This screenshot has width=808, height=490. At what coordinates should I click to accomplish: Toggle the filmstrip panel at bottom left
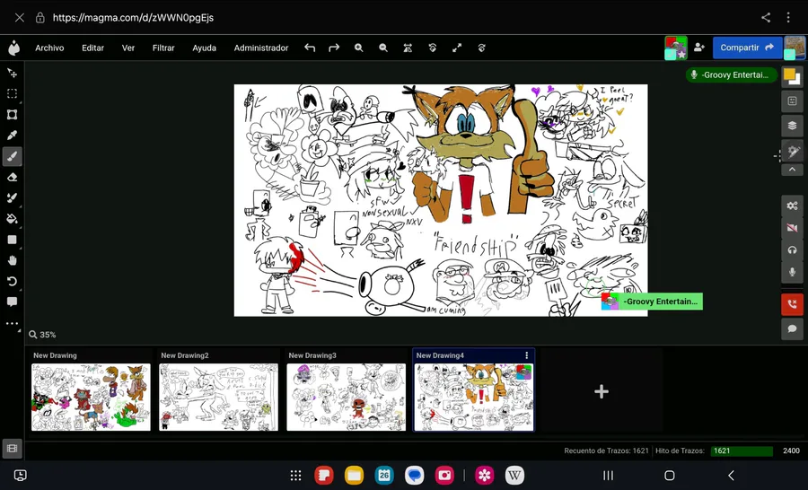point(12,448)
